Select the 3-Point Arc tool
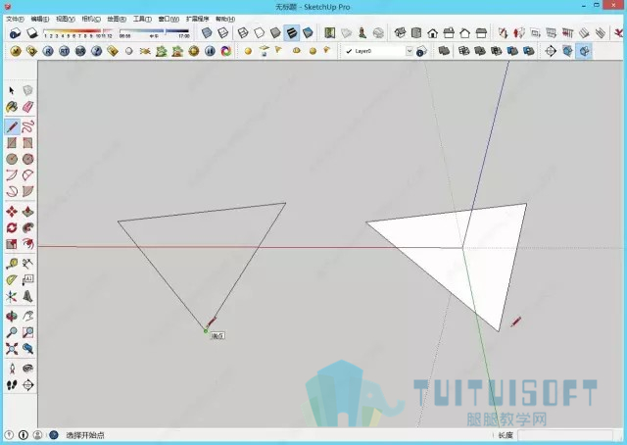Image resolution: width=627 pixels, height=445 pixels. tap(12, 191)
